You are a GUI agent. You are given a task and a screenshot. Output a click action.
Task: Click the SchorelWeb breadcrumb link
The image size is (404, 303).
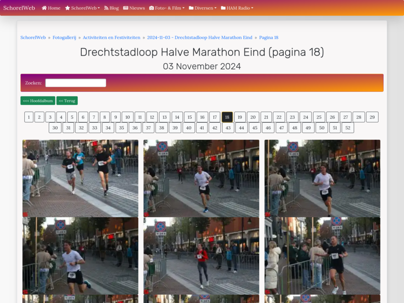(x=33, y=37)
